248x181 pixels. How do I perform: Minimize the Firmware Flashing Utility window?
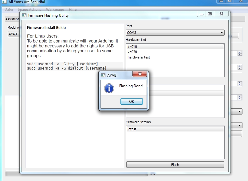click(x=202, y=14)
